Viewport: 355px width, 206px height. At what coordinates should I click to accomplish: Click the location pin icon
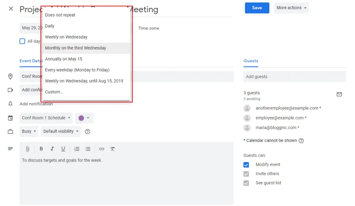[x=10, y=77]
